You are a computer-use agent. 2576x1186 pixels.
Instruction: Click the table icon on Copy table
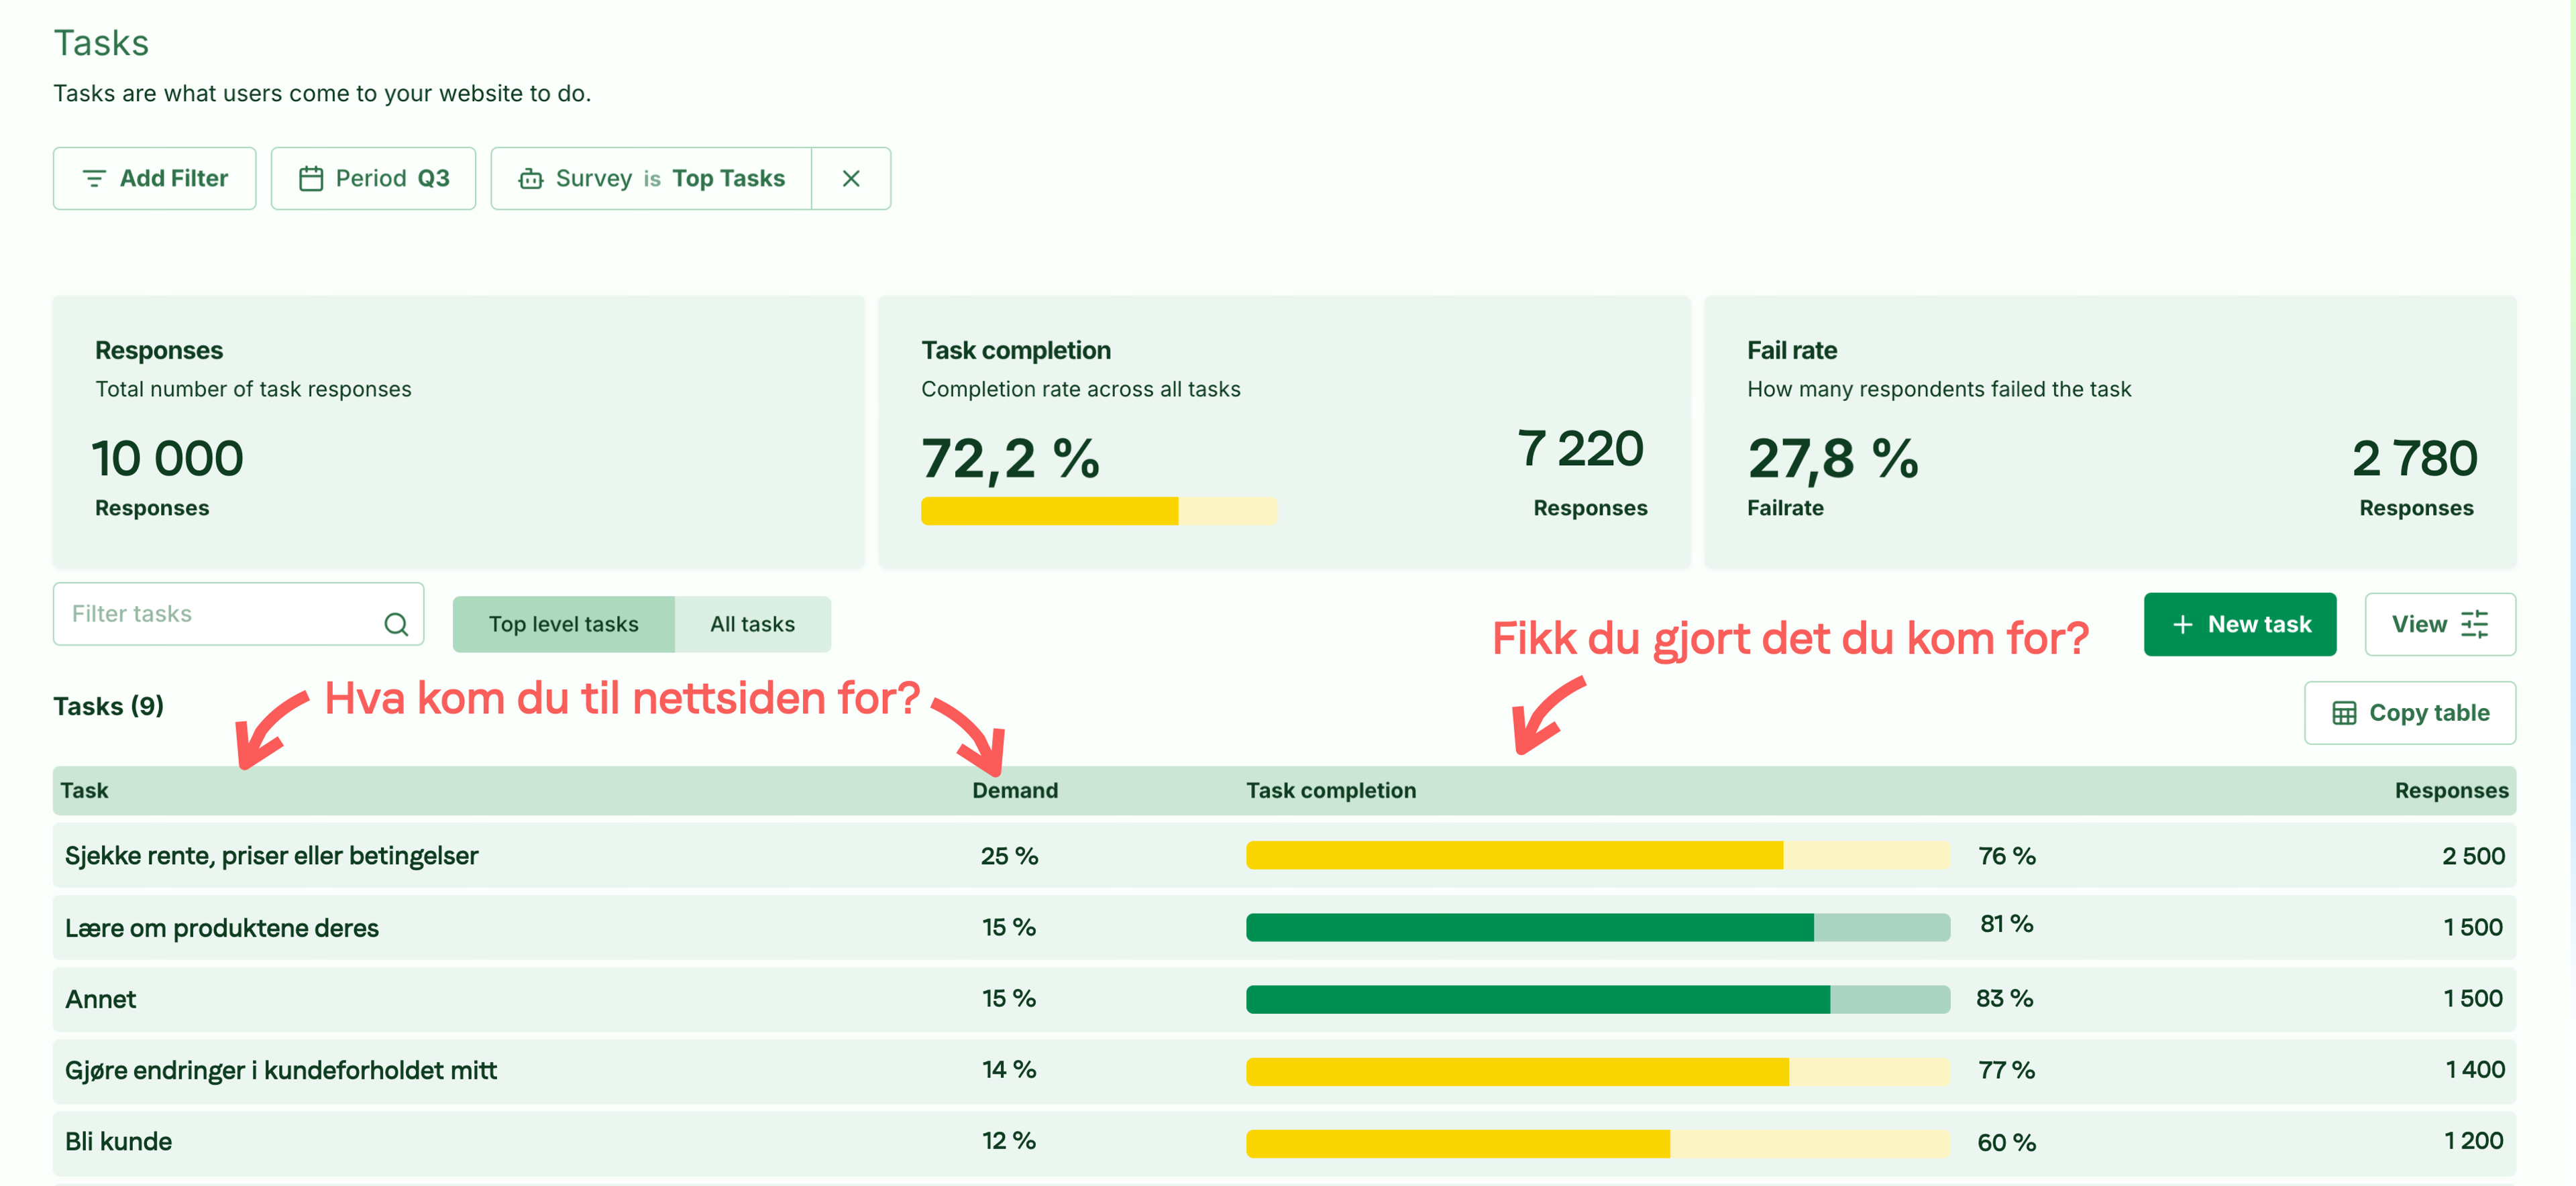point(2344,713)
